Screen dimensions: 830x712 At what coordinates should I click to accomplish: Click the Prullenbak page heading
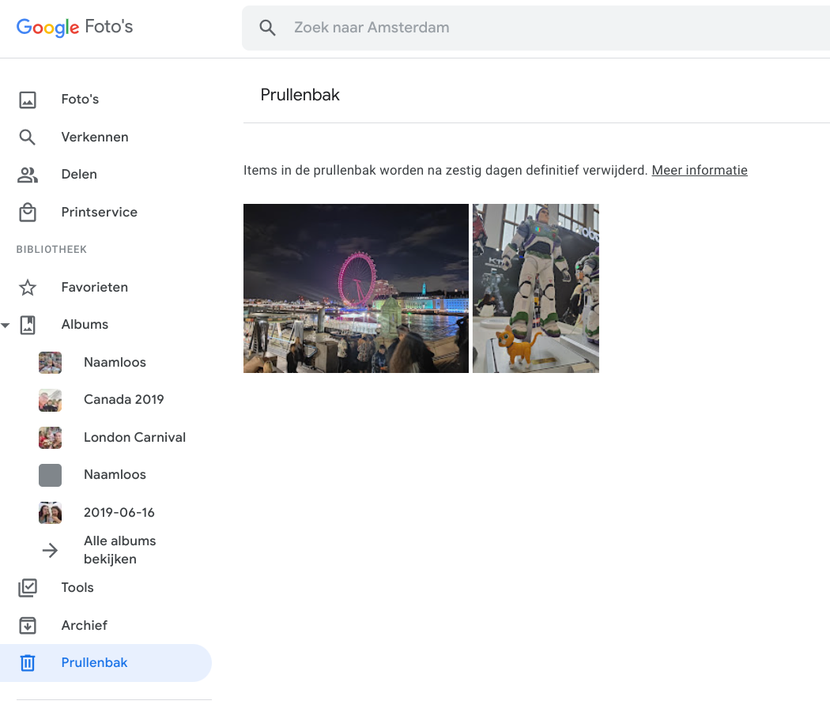[x=300, y=95]
